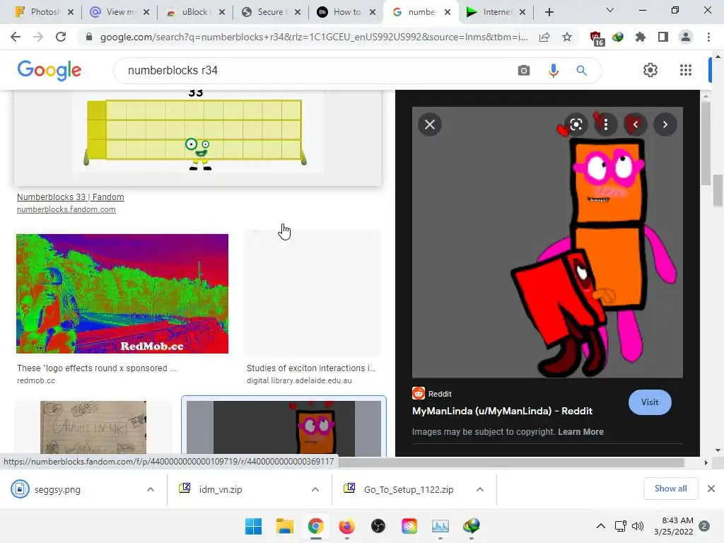Screen dimensions: 724x543
Task: Open the notification badge showing 2
Action: pyautogui.click(x=704, y=526)
